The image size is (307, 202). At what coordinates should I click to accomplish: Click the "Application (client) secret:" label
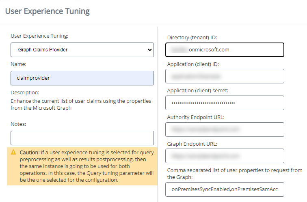tap(197, 90)
